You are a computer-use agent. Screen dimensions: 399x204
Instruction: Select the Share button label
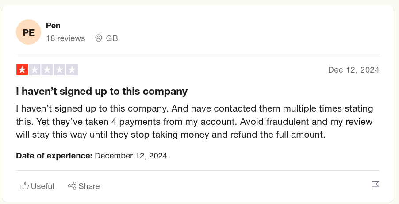coord(89,186)
